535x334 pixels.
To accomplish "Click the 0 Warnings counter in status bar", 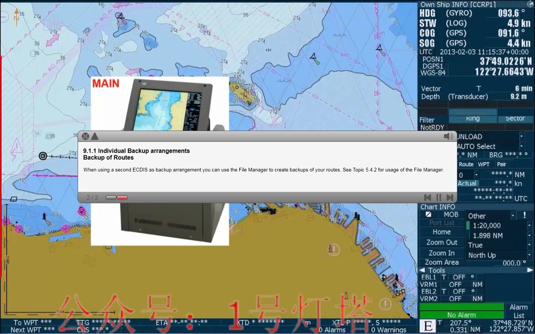I will pyautogui.click(x=389, y=330).
